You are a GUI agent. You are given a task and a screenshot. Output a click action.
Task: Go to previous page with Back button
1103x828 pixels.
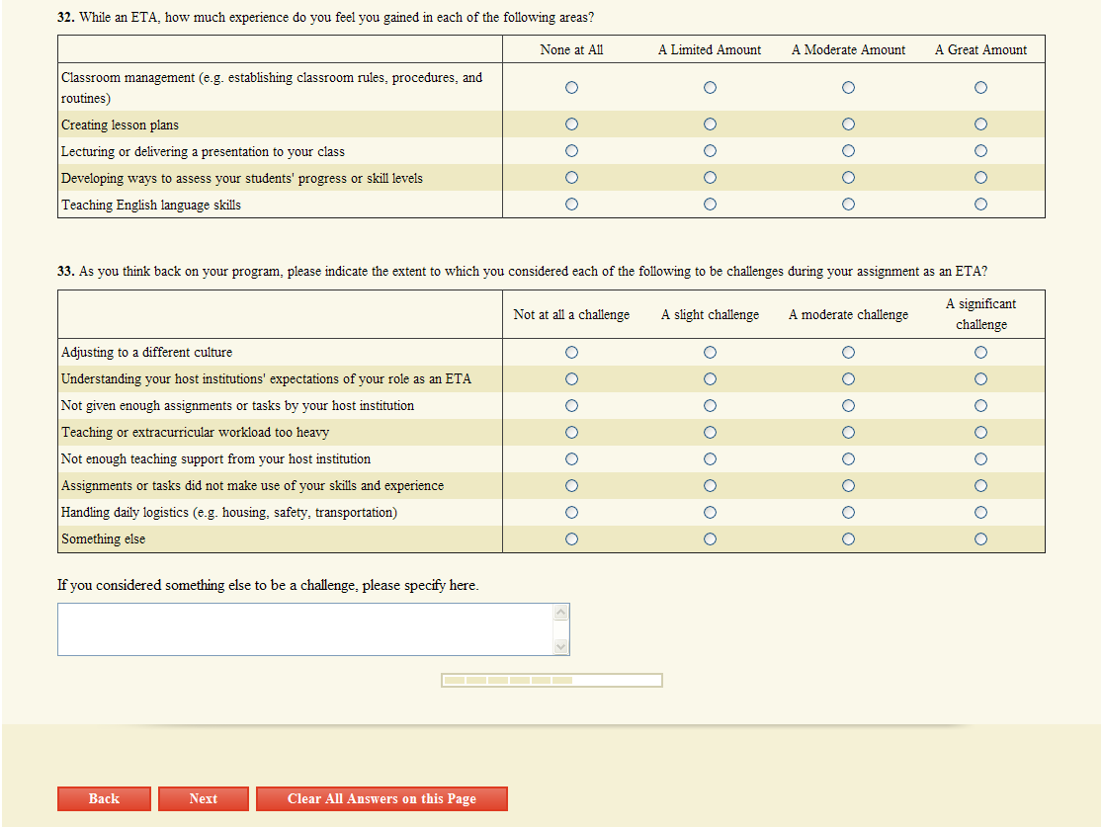click(104, 798)
